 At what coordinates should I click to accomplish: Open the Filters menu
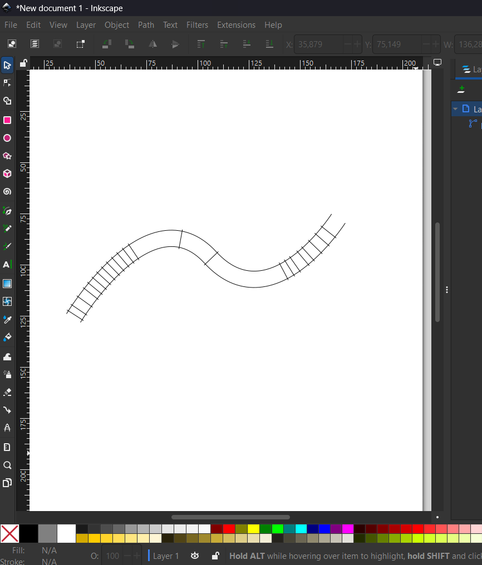tap(197, 25)
